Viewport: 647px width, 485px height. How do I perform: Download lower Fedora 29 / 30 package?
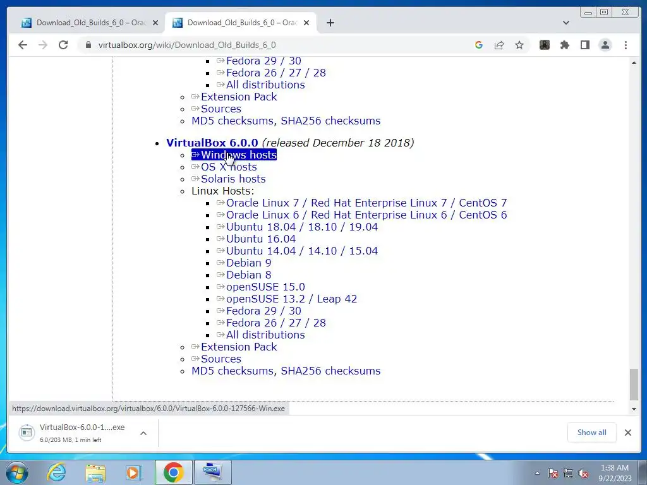259,311
